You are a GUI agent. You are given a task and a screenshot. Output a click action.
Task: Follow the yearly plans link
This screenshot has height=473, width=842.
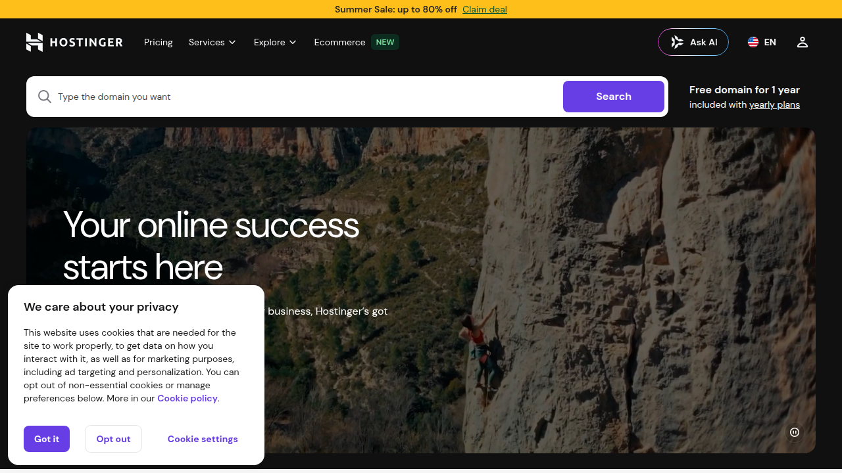(x=774, y=104)
